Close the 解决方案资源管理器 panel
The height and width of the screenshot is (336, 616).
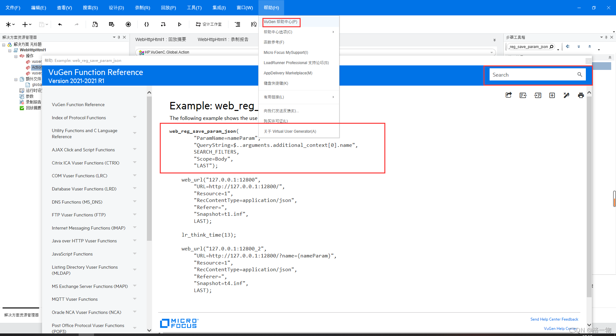pyautogui.click(x=124, y=37)
